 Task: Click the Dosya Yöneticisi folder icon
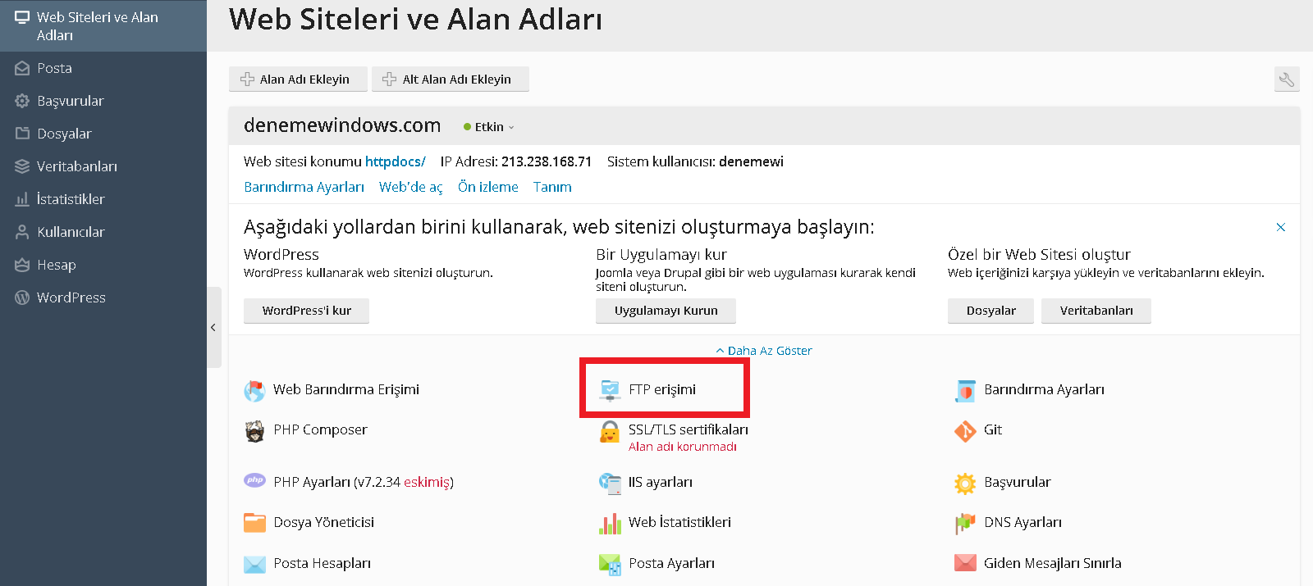tap(254, 523)
